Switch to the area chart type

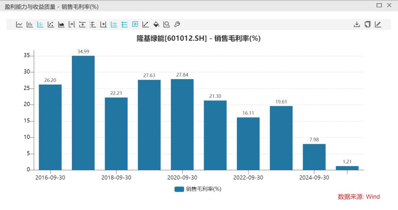click(x=61, y=24)
